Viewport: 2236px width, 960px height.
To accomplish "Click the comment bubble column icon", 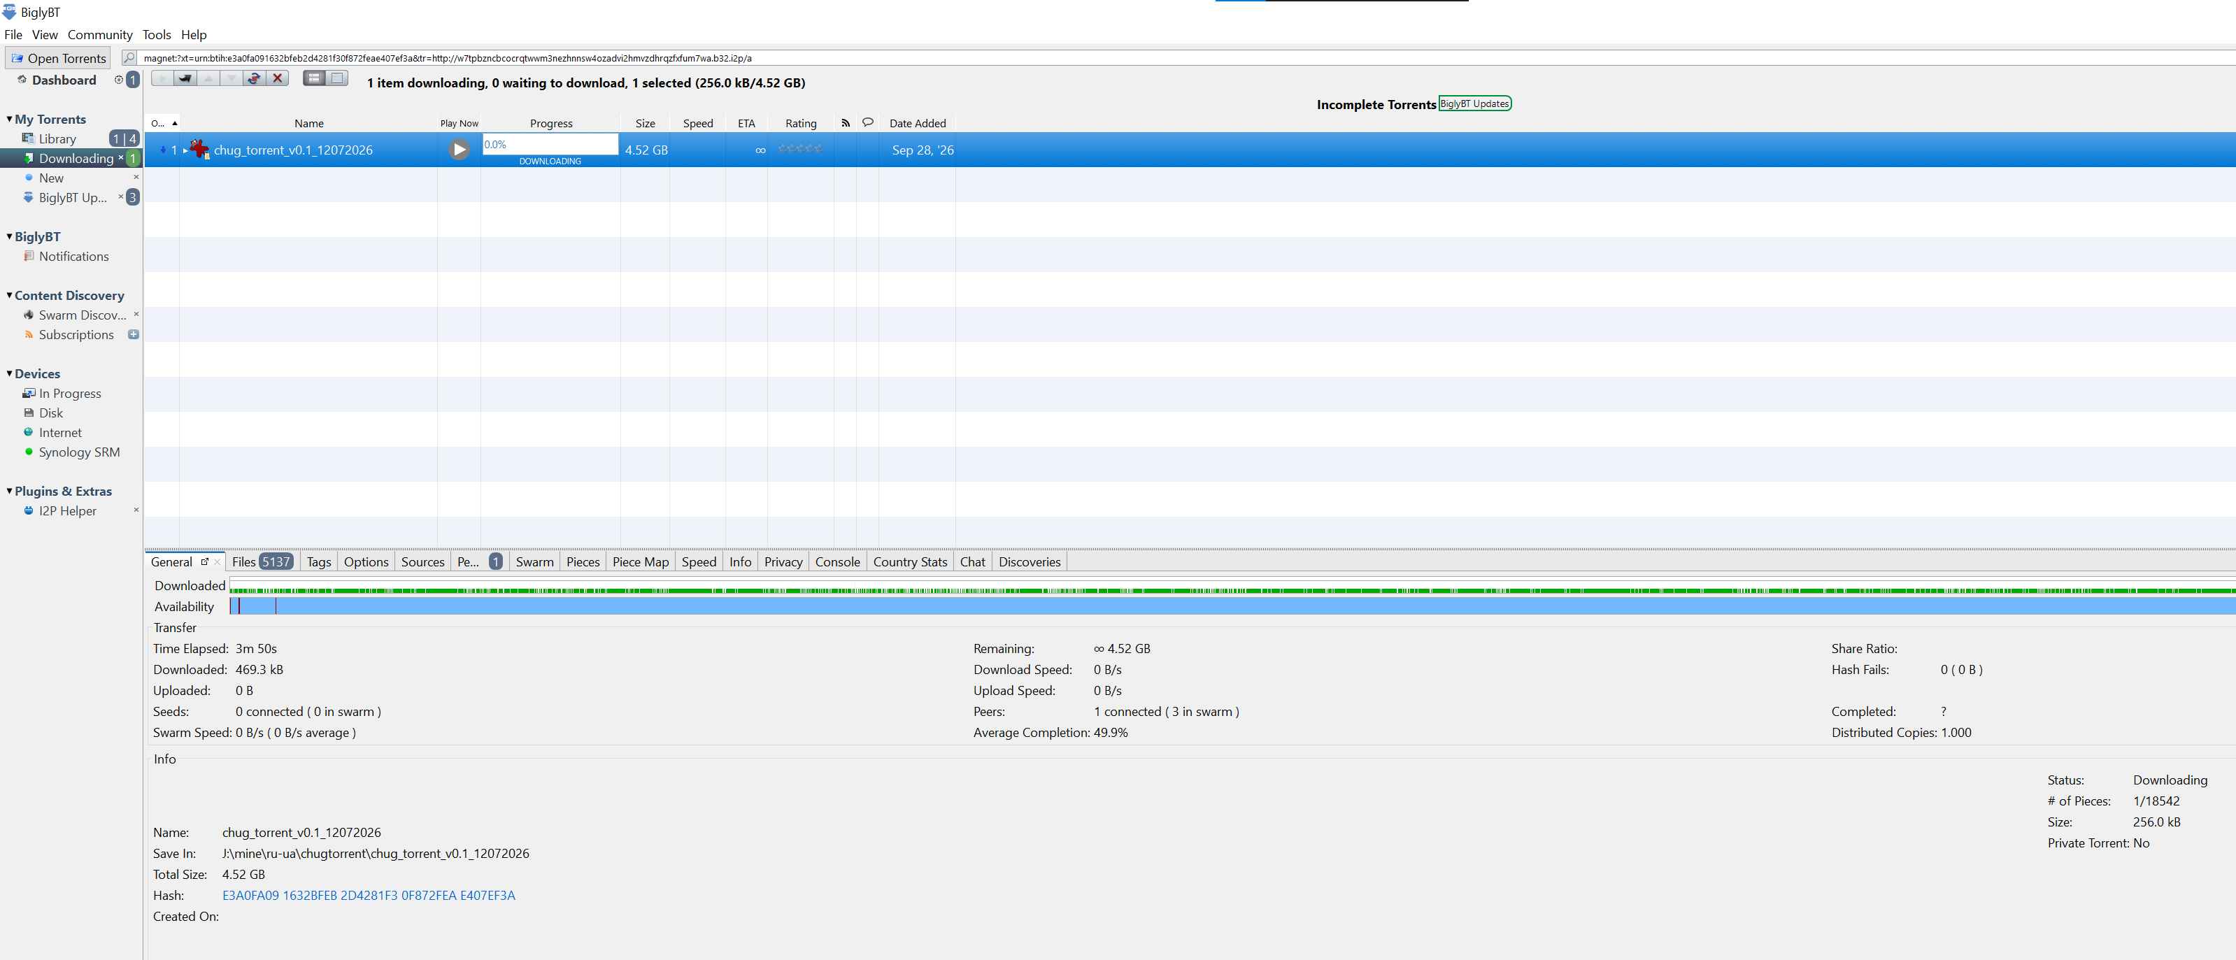I will (x=867, y=122).
